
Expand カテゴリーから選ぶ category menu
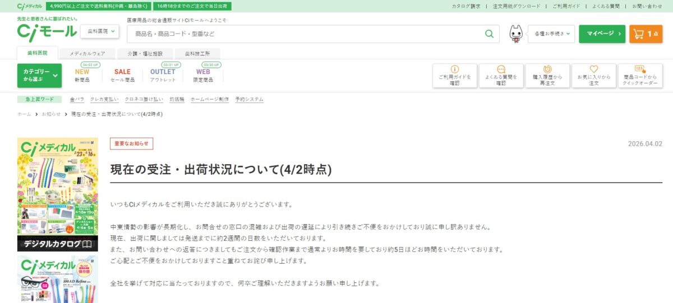pyautogui.click(x=39, y=76)
